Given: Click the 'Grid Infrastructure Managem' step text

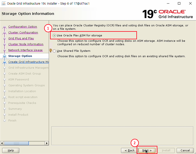Looking at the screenshot, I should click(x=28, y=68).
